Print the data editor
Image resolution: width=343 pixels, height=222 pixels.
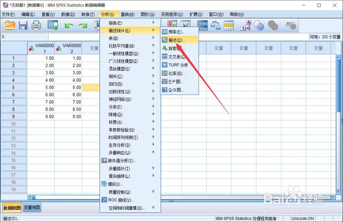36,25
